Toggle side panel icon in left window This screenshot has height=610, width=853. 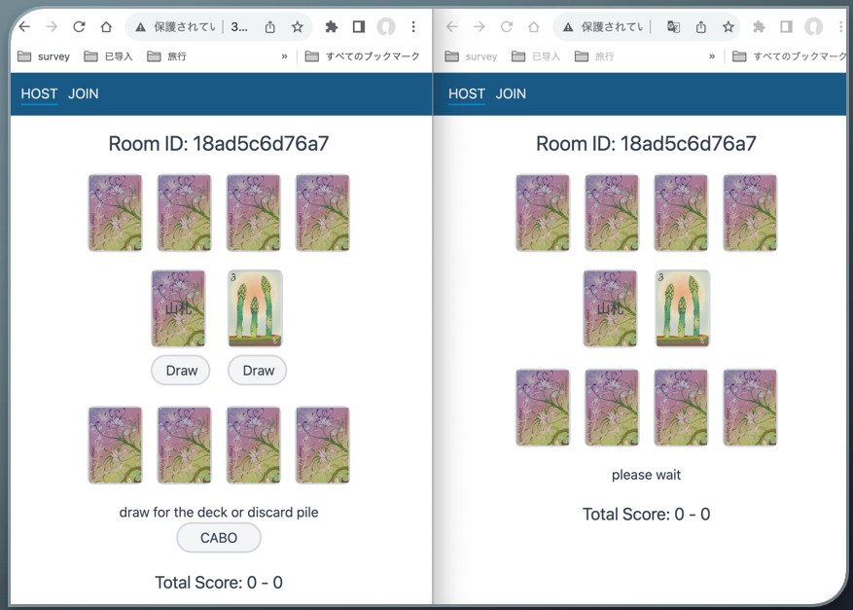click(359, 26)
